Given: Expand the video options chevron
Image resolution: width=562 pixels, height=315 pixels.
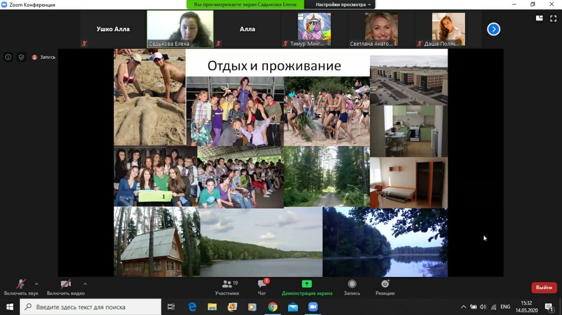Looking at the screenshot, I should [x=85, y=283].
